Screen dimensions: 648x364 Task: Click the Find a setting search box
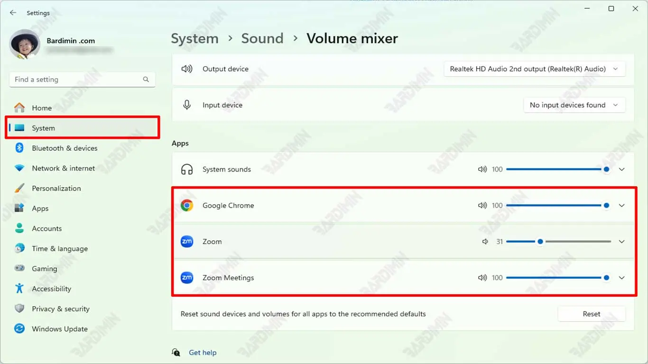pyautogui.click(x=76, y=80)
